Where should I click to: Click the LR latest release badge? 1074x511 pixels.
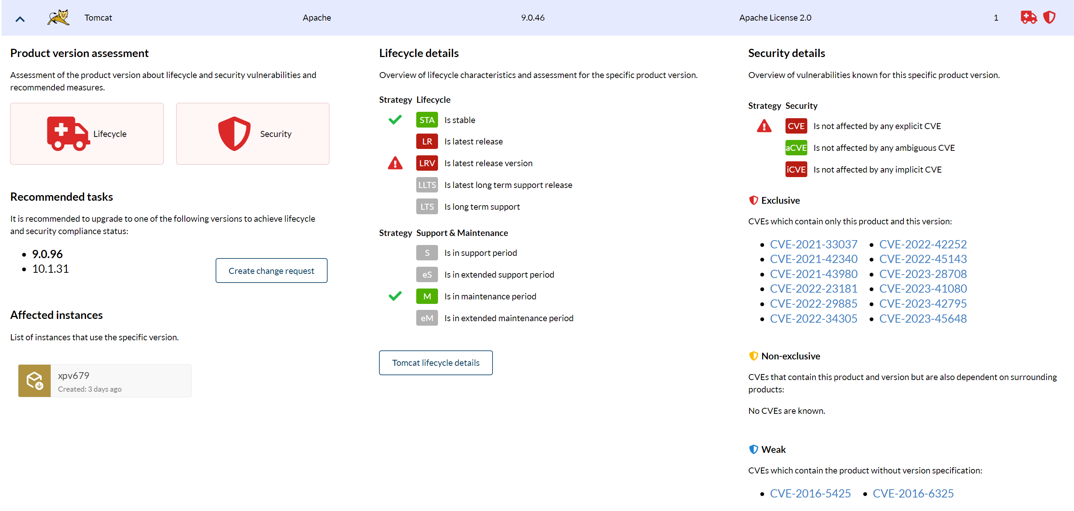coord(427,141)
